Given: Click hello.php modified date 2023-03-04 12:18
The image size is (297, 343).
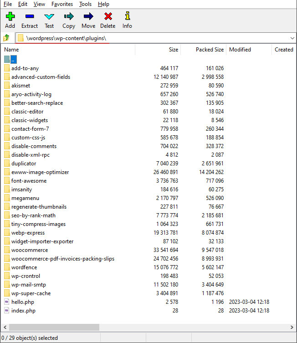Looking at the screenshot, I should click(249, 302).
